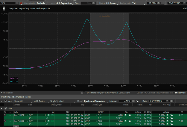Click the red linking badge beside SPX symbol

pyautogui.click(x=21, y=3)
